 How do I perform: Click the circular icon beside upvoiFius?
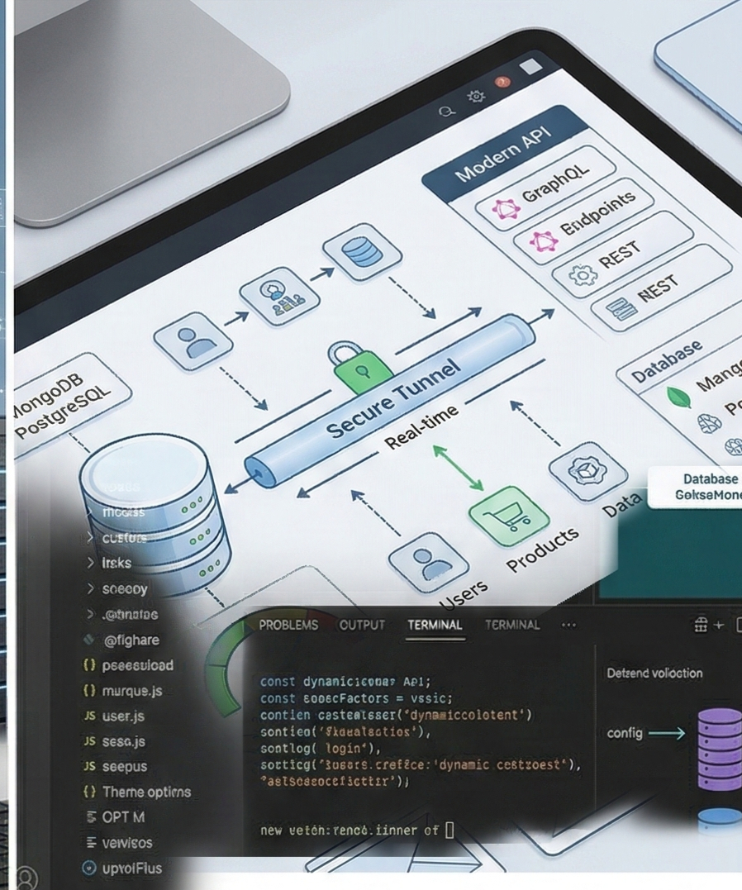pos(89,868)
